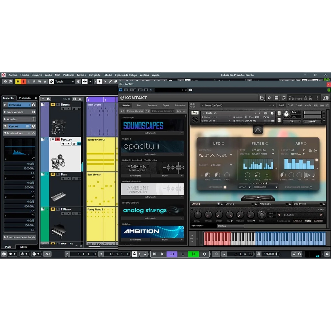Image resolution: width=331 pixels, height=331 pixels.
Task: Pick the Erase tool in toolbar
Action: click(116, 82)
